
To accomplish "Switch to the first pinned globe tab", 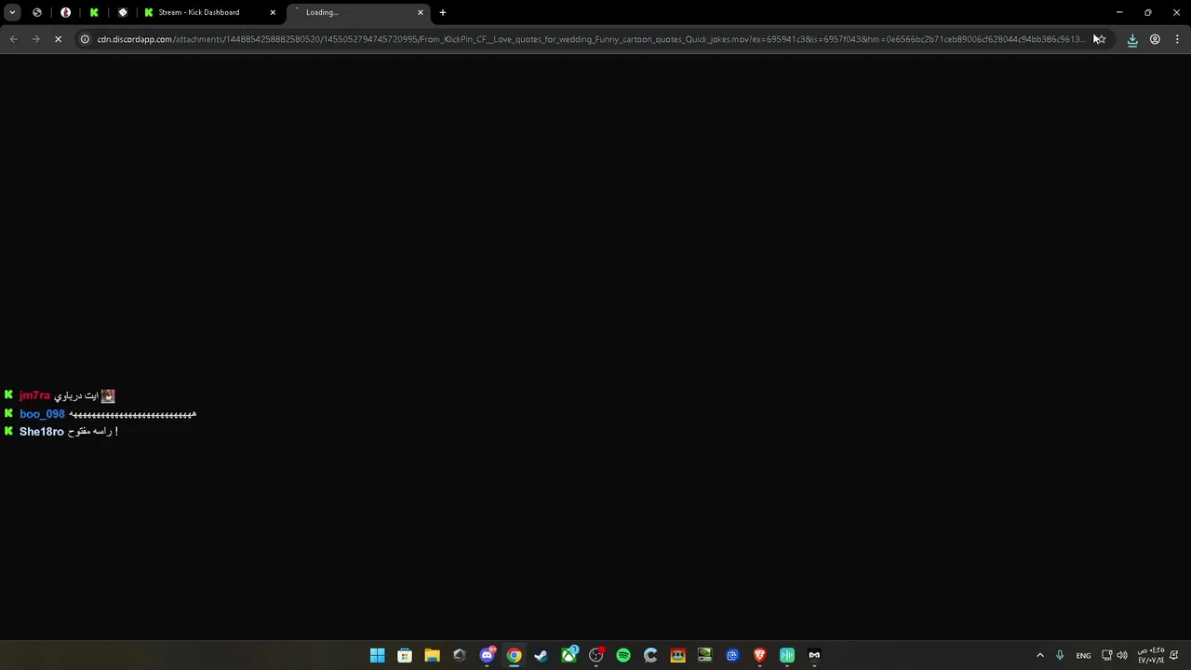I will point(37,12).
